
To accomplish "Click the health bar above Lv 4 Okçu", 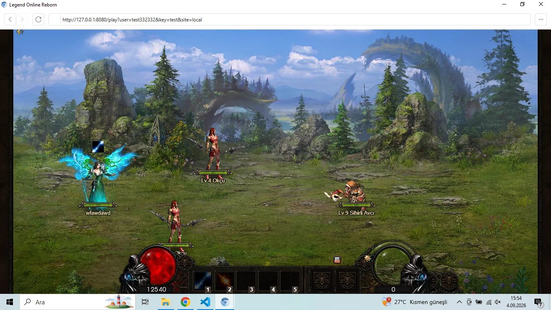I will click(x=213, y=173).
